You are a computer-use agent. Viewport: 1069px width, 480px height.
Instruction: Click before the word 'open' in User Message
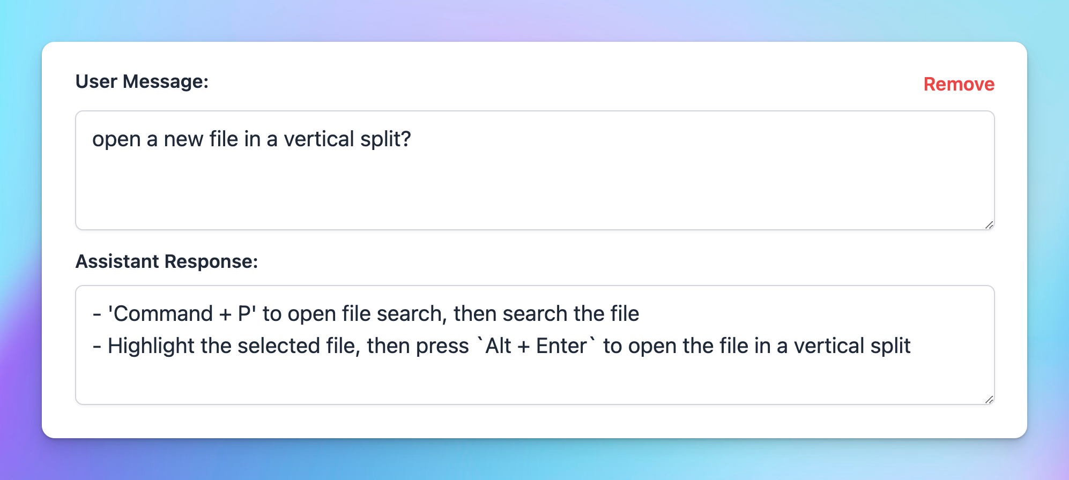(x=95, y=139)
